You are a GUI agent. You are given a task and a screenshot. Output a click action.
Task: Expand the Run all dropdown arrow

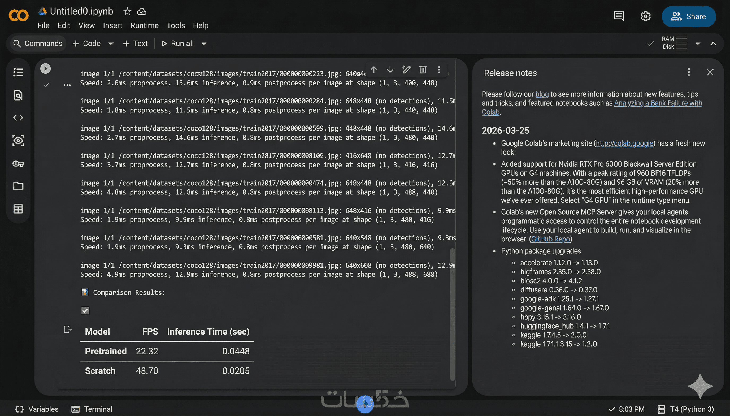(x=204, y=44)
